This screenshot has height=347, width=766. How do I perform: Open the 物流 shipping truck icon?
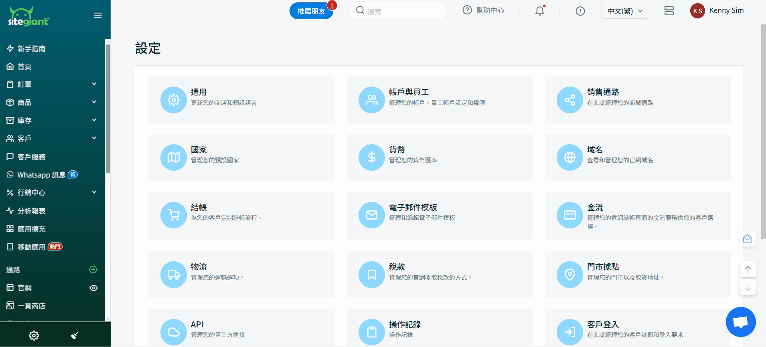click(x=173, y=274)
